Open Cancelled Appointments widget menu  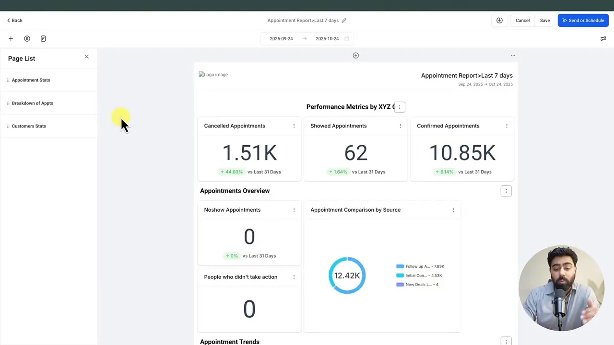coord(294,126)
